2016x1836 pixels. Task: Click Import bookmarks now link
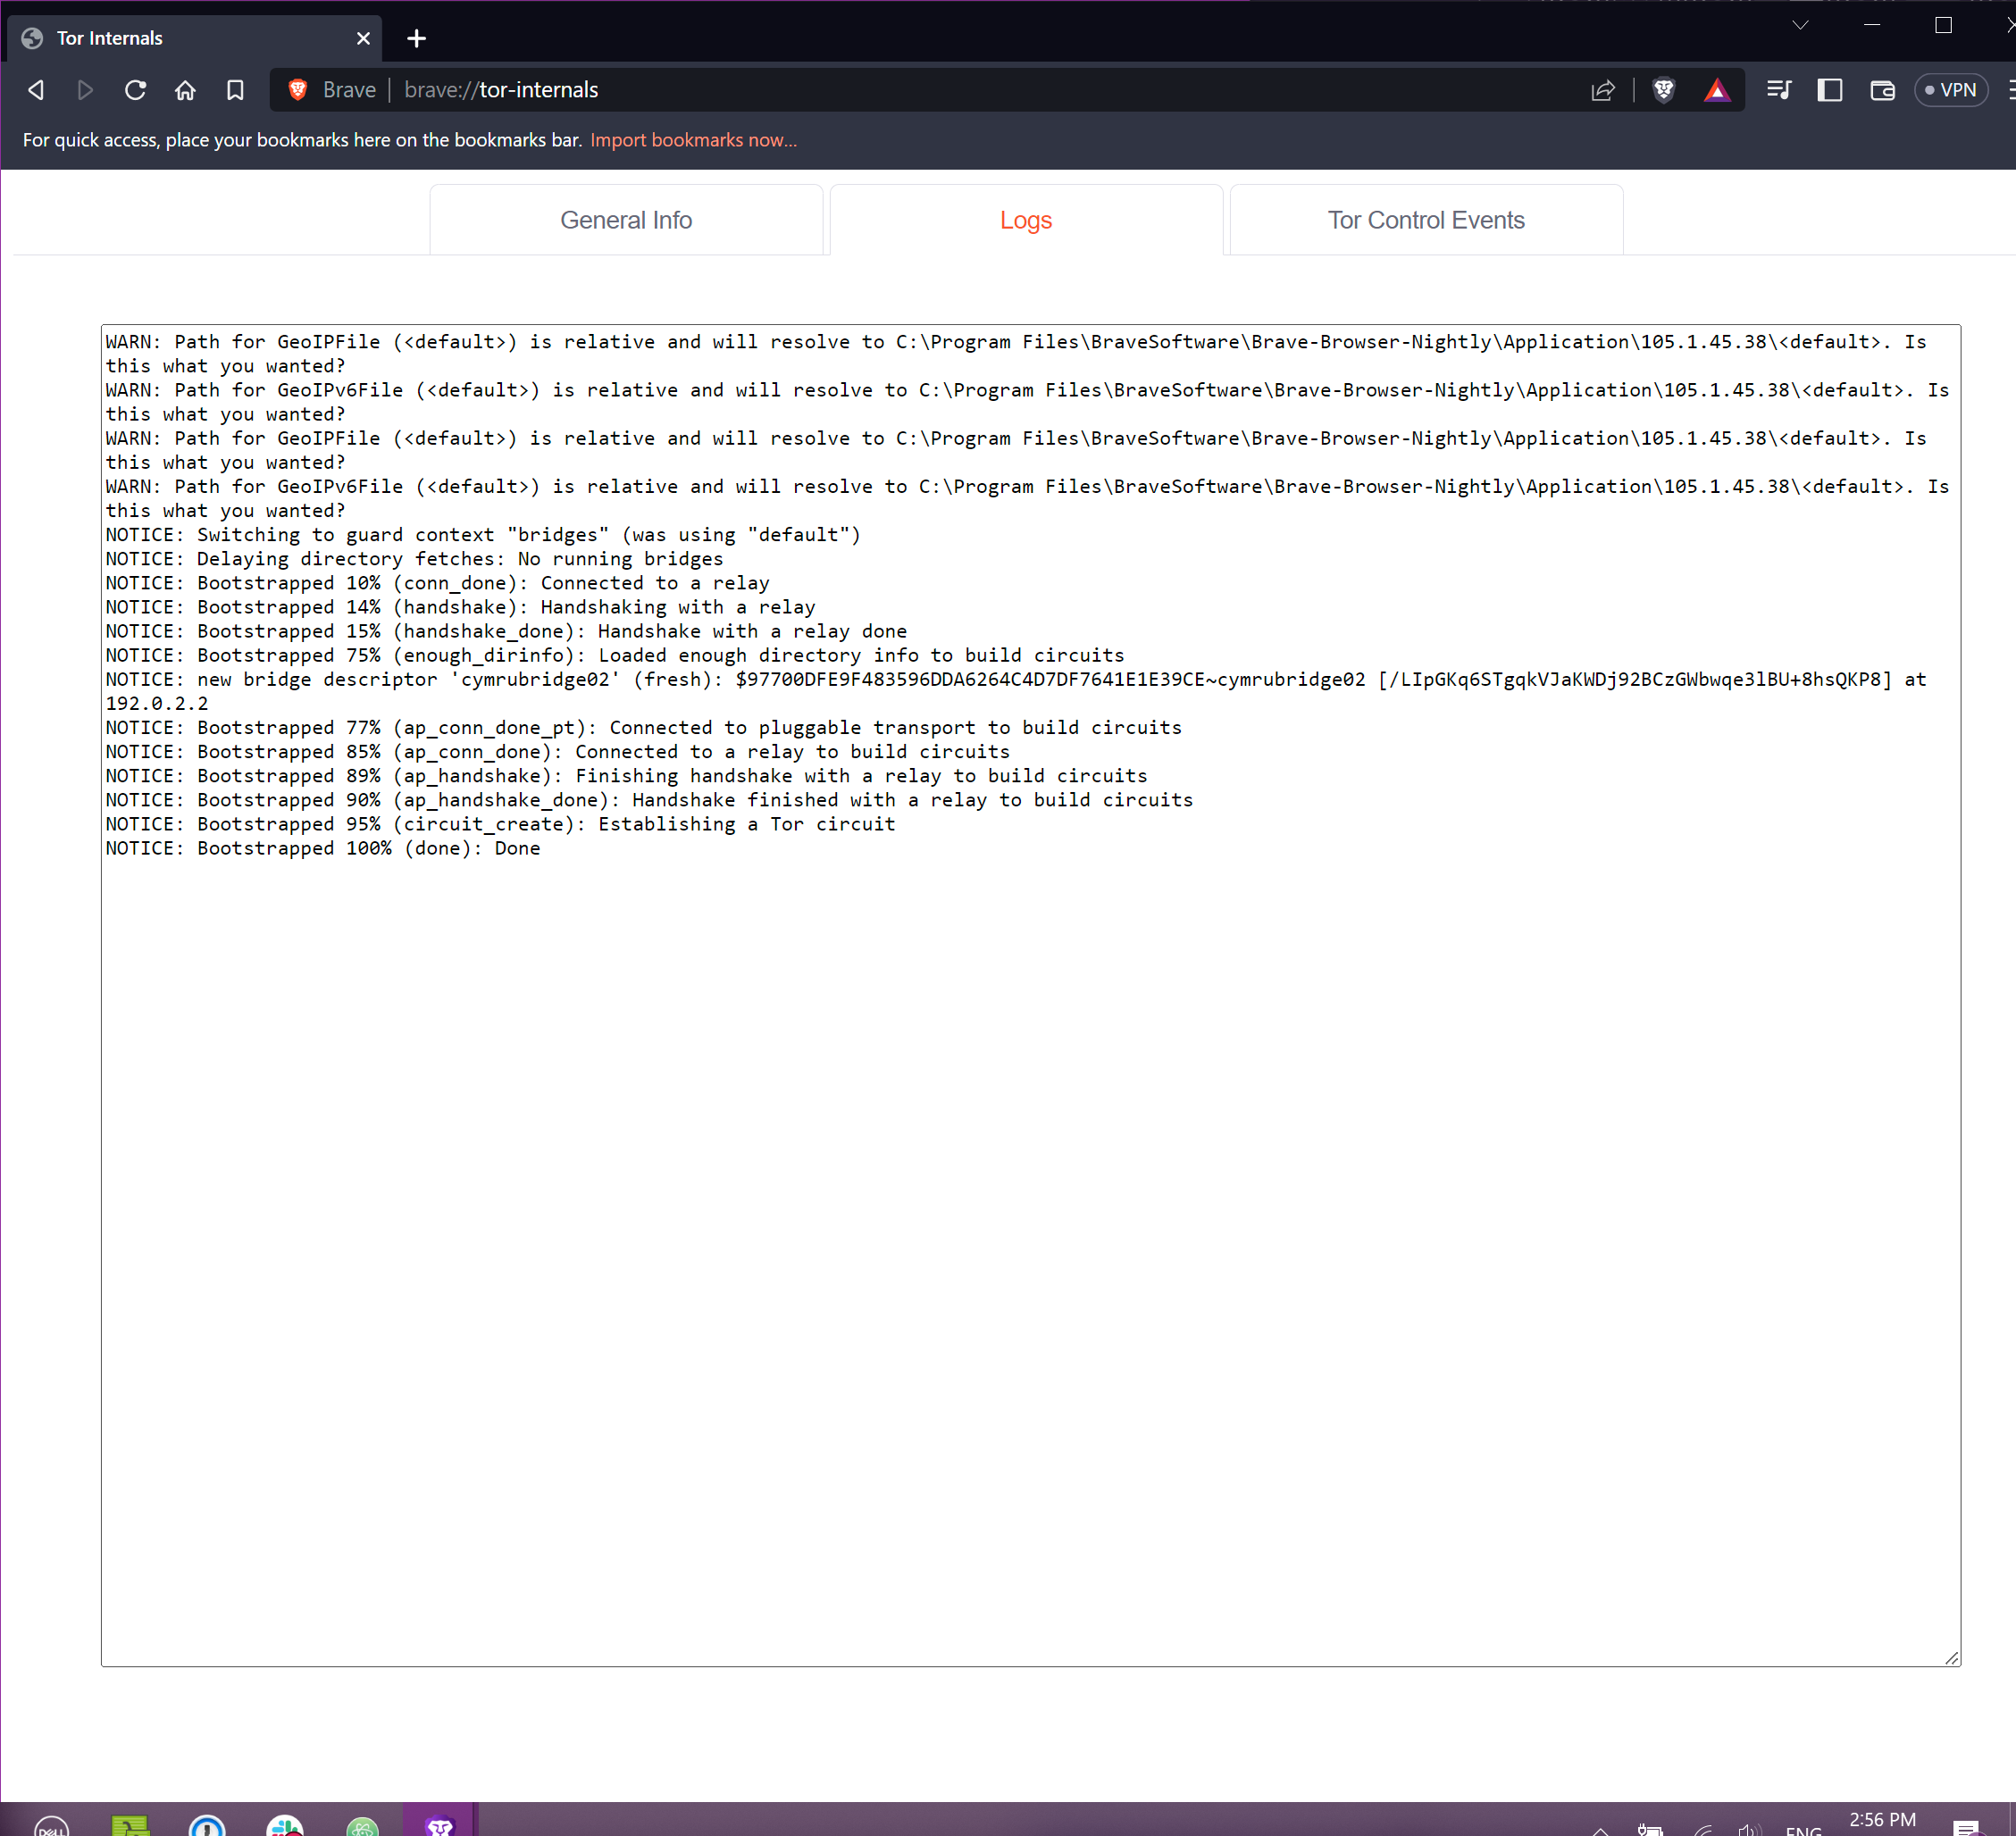tap(693, 140)
